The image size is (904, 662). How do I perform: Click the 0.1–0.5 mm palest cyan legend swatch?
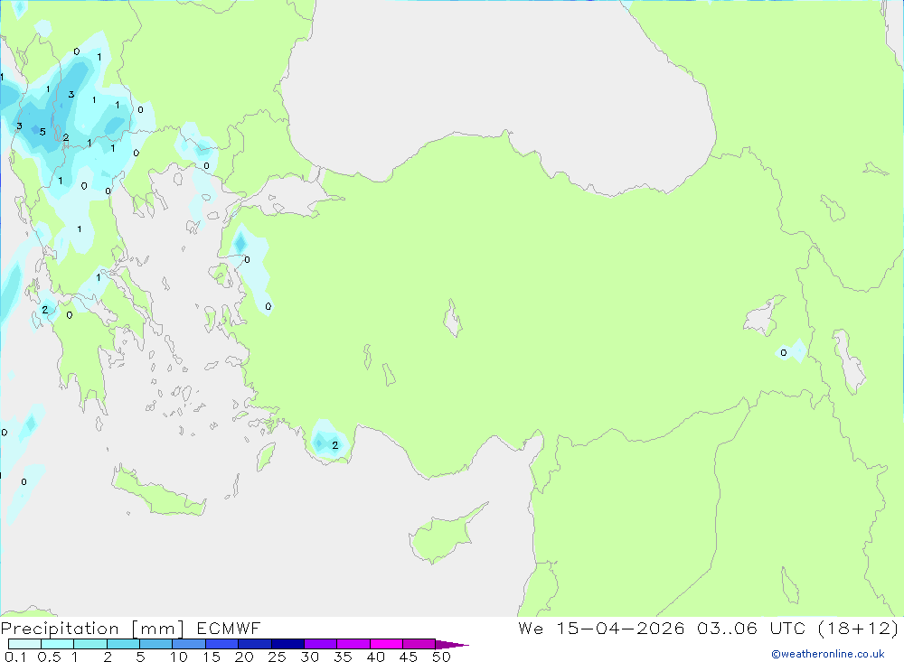[x=24, y=644]
